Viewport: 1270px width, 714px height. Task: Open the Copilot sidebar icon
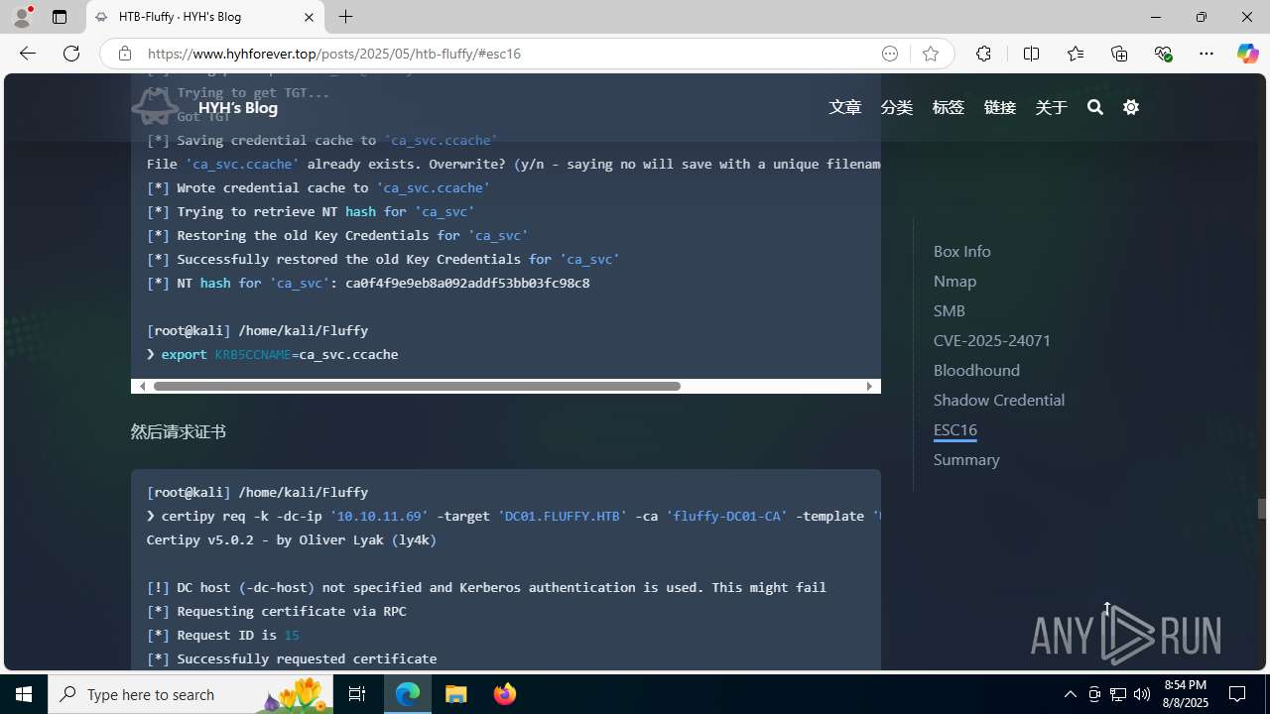[1247, 54]
